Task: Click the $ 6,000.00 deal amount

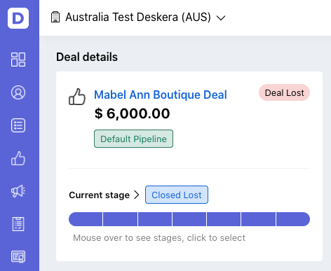Action: click(132, 113)
